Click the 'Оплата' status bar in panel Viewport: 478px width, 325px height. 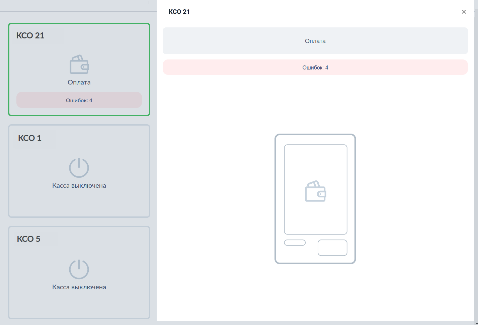(x=315, y=41)
